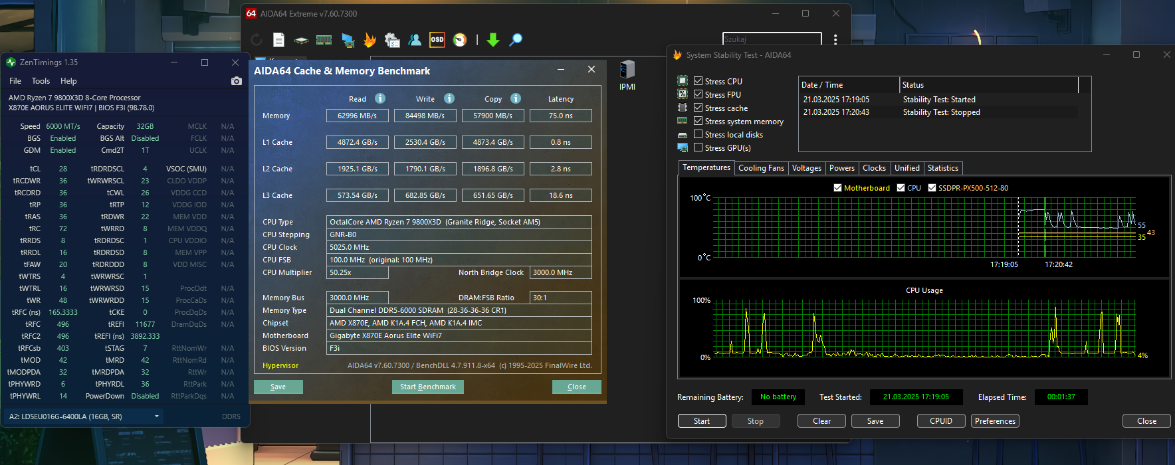Enable the Stress GPU(s) checkbox
The image size is (1175, 465).
pos(698,147)
